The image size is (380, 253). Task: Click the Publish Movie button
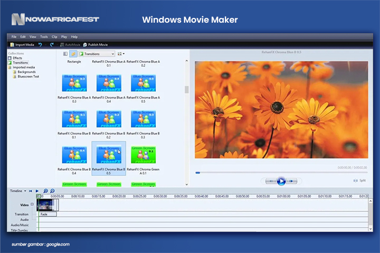pyautogui.click(x=96, y=45)
